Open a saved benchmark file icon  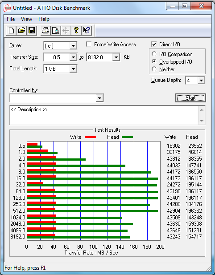coord(21,31)
